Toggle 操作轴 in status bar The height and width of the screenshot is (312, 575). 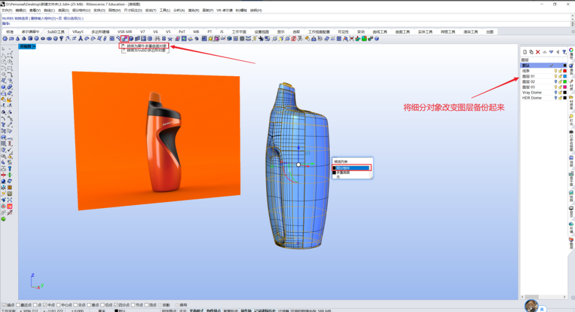[x=245, y=310]
